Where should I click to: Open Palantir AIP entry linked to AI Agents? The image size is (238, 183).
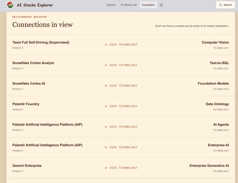click(x=47, y=125)
